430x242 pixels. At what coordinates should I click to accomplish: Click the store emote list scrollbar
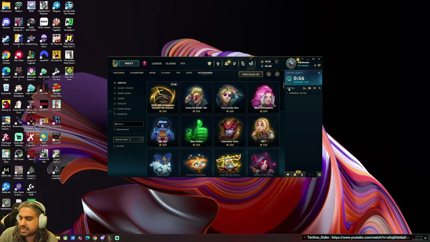pyautogui.click(x=284, y=85)
